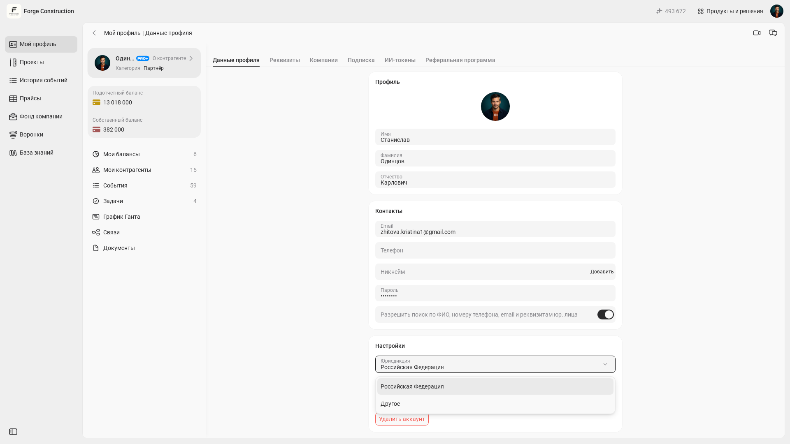Image resolution: width=790 pixels, height=444 pixels.
Task: Click the large profile photo
Action: tap(495, 106)
